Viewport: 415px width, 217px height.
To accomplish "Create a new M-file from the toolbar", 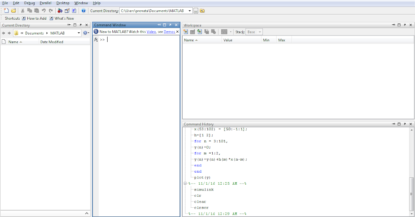I will tap(6, 10).
